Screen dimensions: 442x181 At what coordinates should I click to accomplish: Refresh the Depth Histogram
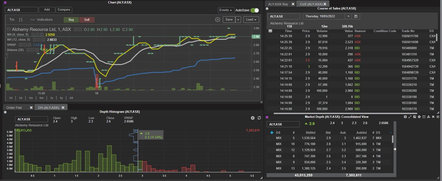coord(259,118)
